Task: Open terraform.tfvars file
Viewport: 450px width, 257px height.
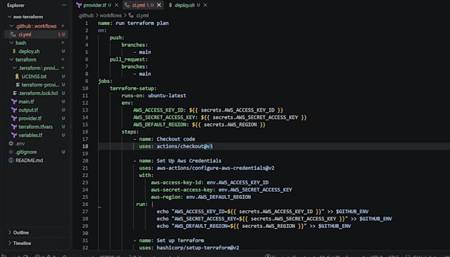Action: tap(35, 127)
